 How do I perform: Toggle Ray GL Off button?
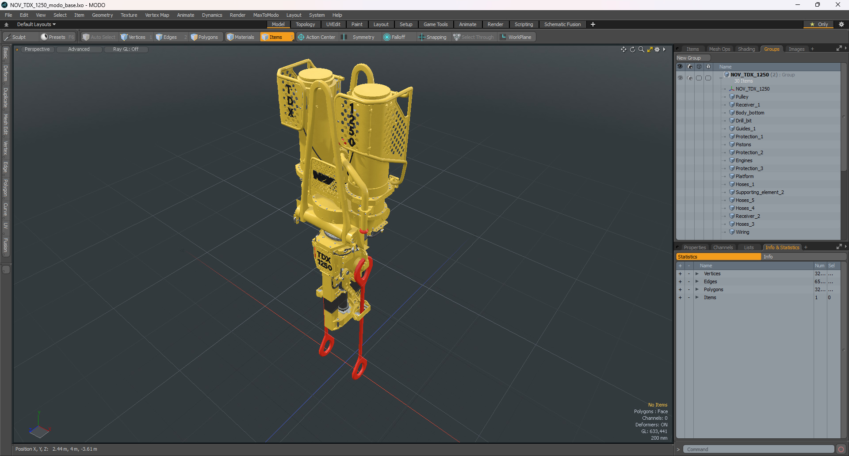(126, 49)
